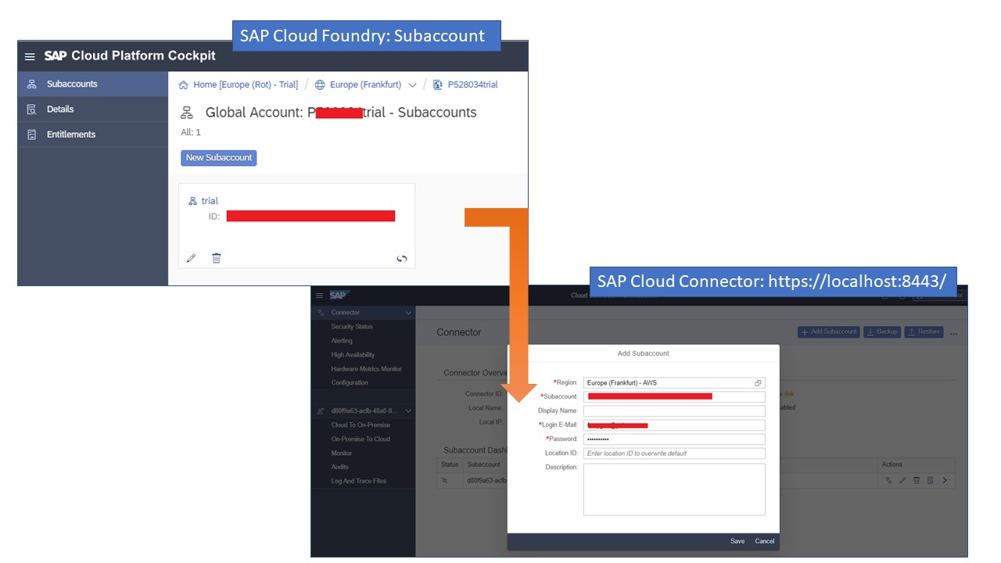The image size is (1001, 563).
Task: Collapse the d80f9a63 subaccount section in sidebar
Action: (x=407, y=411)
